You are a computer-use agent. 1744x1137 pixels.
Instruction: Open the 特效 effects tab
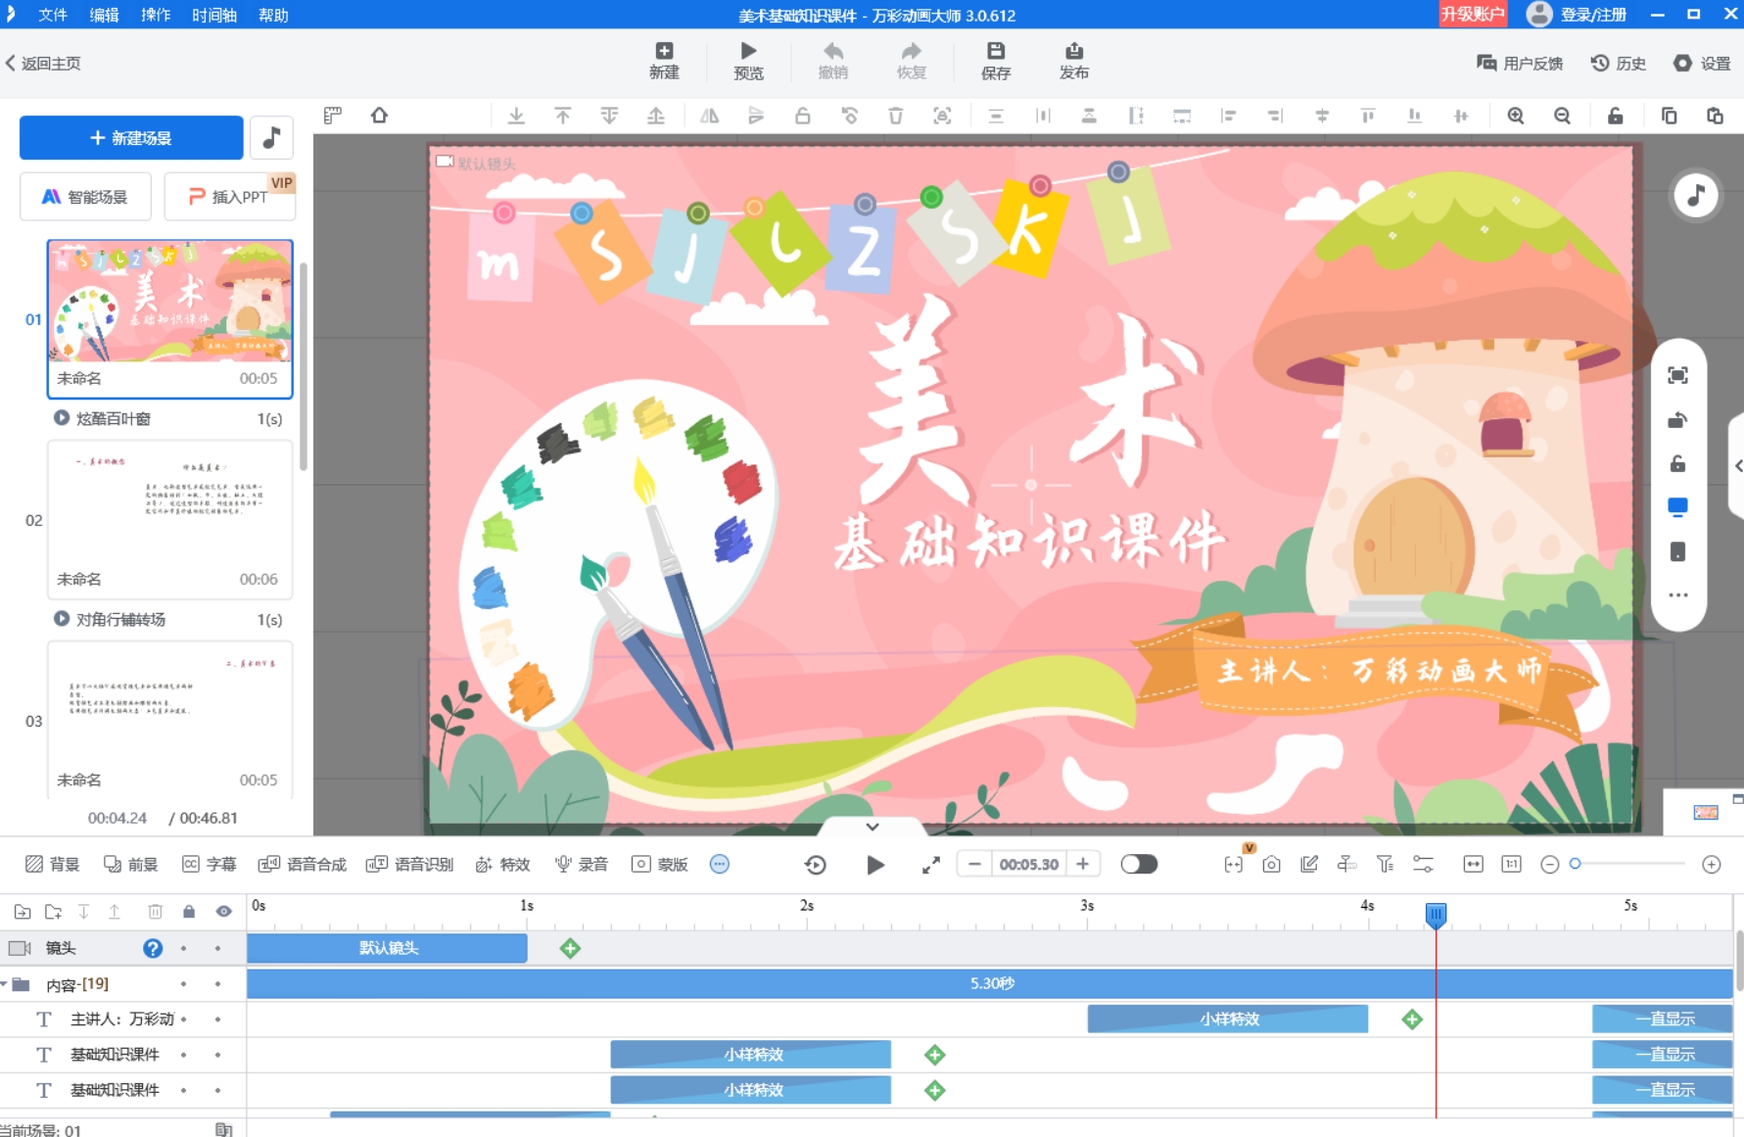pyautogui.click(x=503, y=864)
